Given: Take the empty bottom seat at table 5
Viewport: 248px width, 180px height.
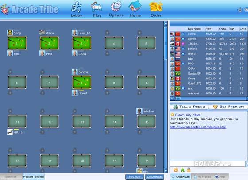Looking at the screenshot, I should tap(139, 53).
